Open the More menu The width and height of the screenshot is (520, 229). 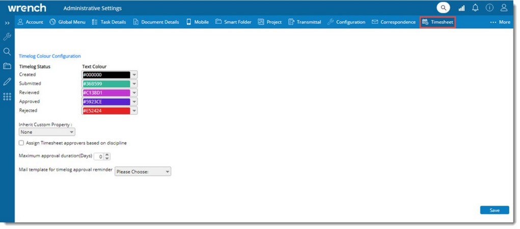pos(500,22)
